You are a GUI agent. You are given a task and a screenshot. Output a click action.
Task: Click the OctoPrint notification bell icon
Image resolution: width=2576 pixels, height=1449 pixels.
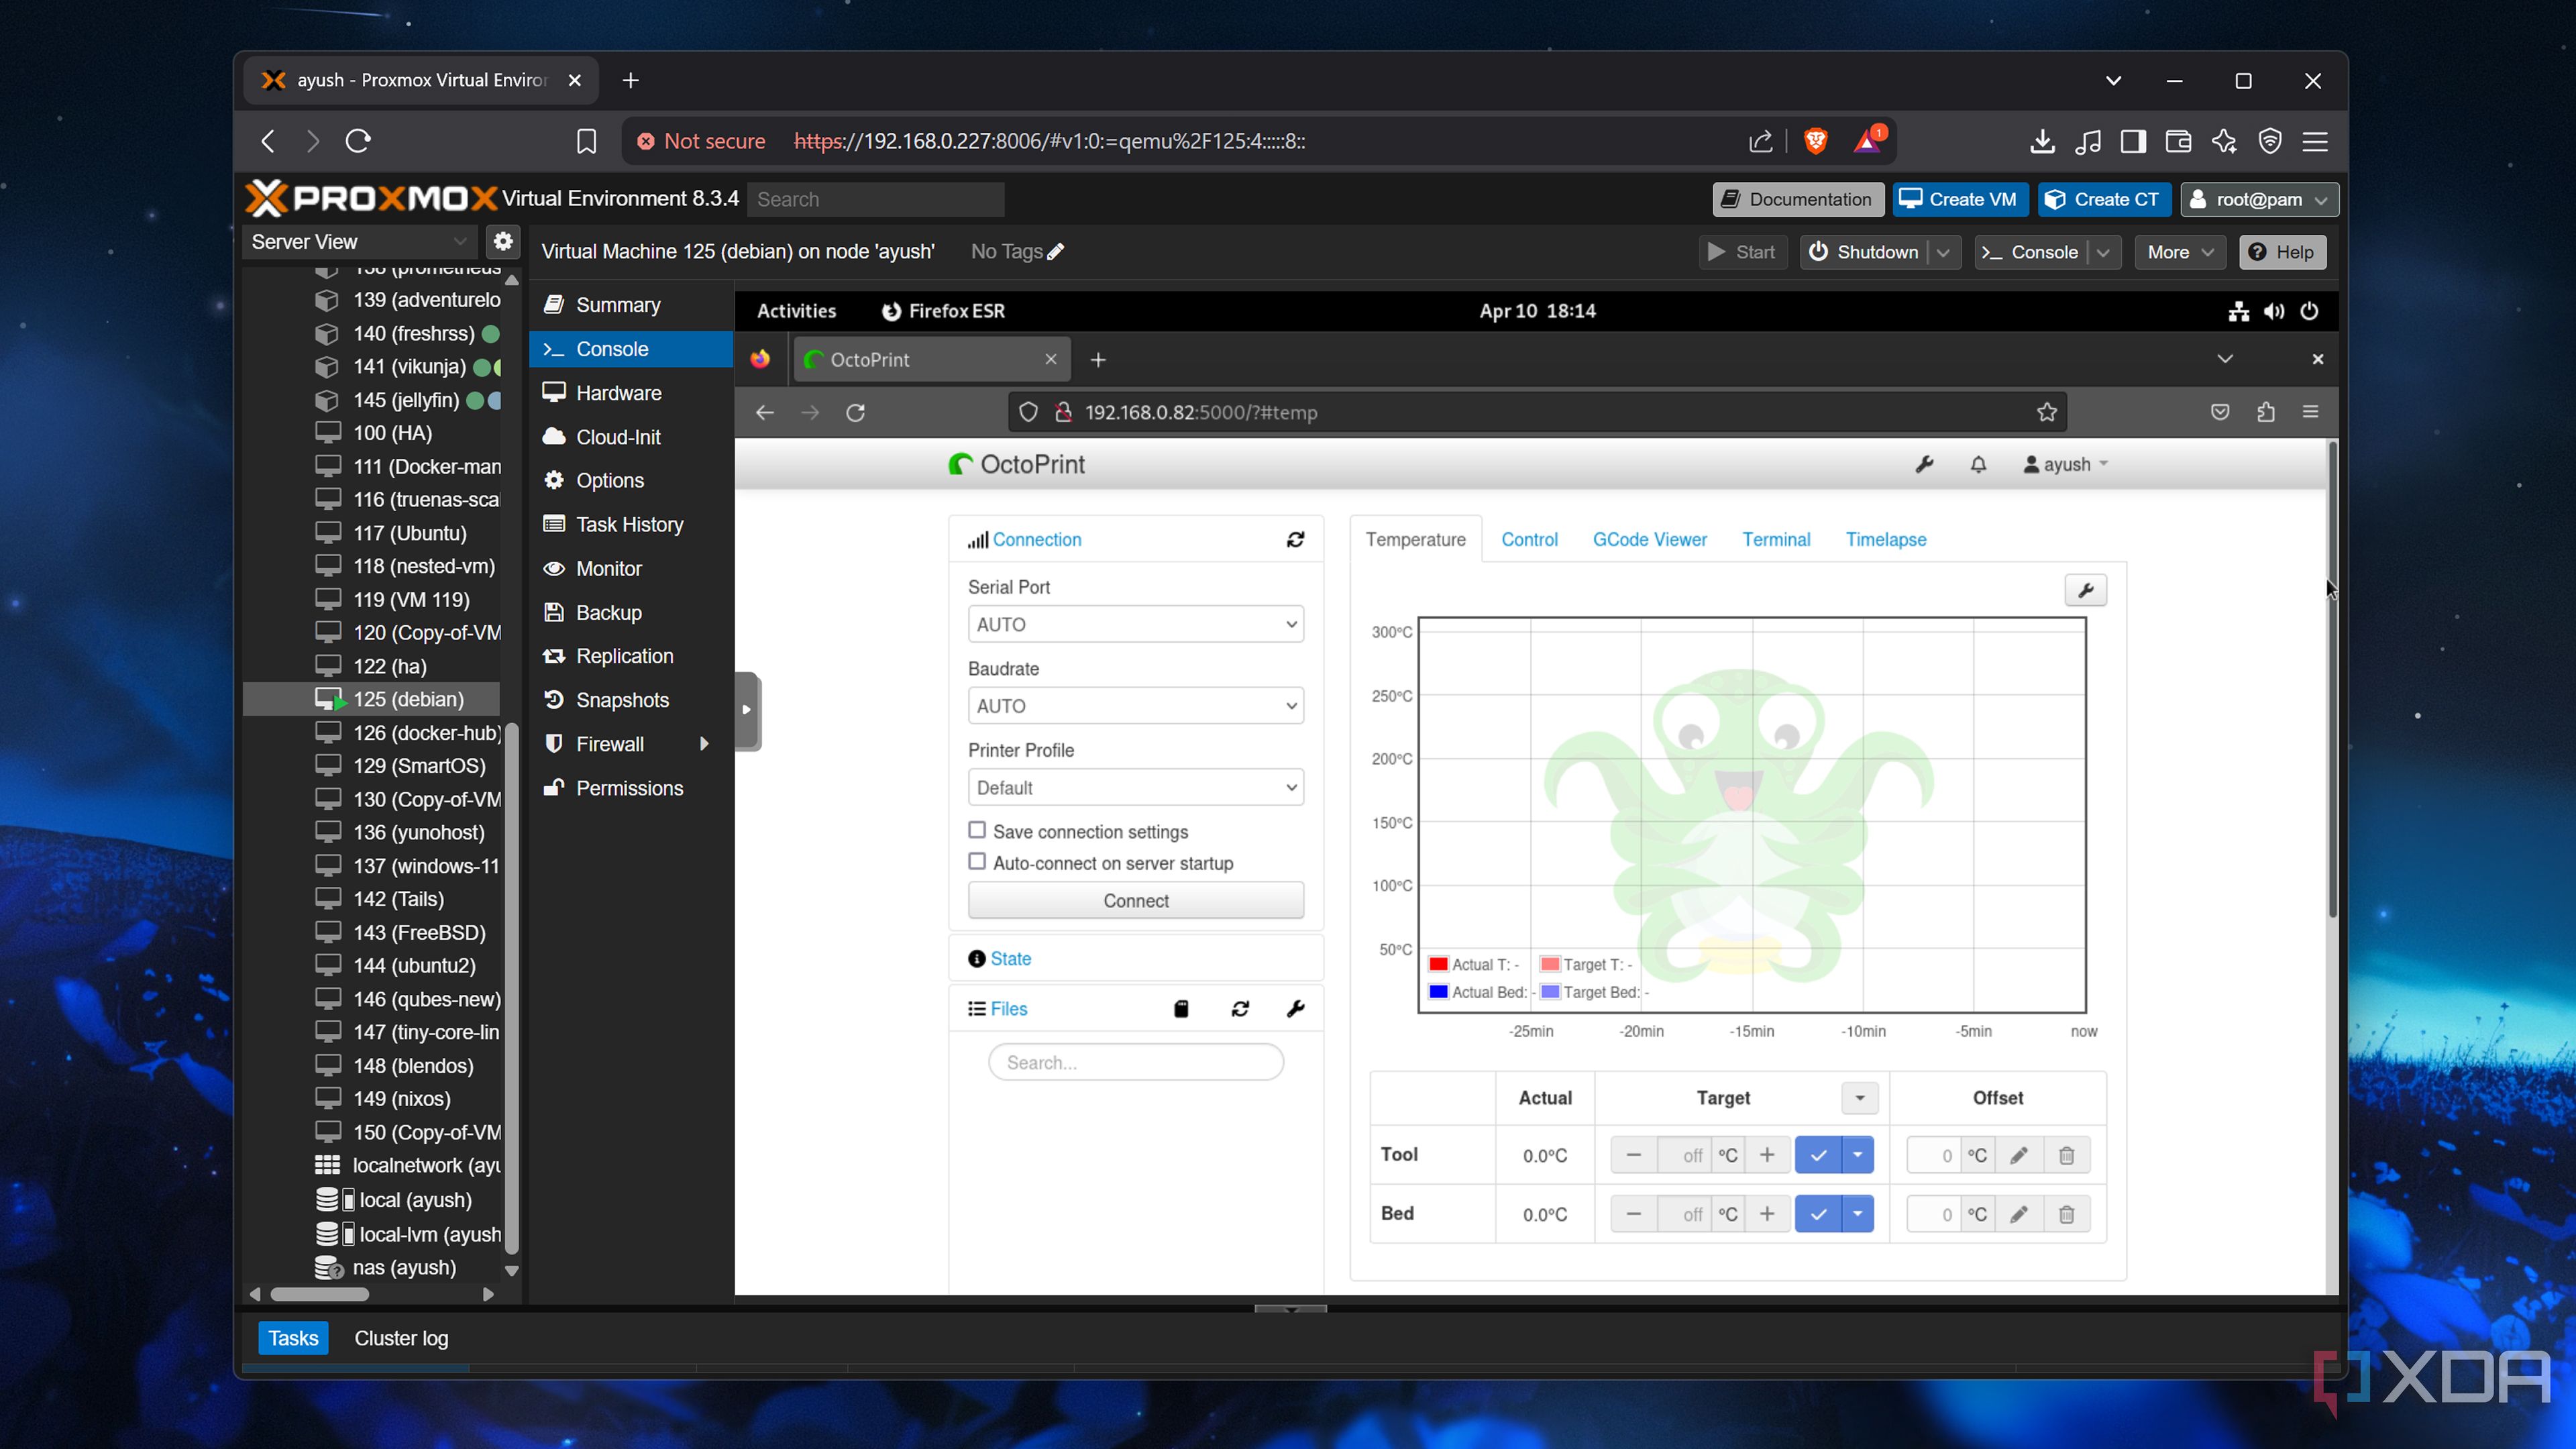(1978, 464)
